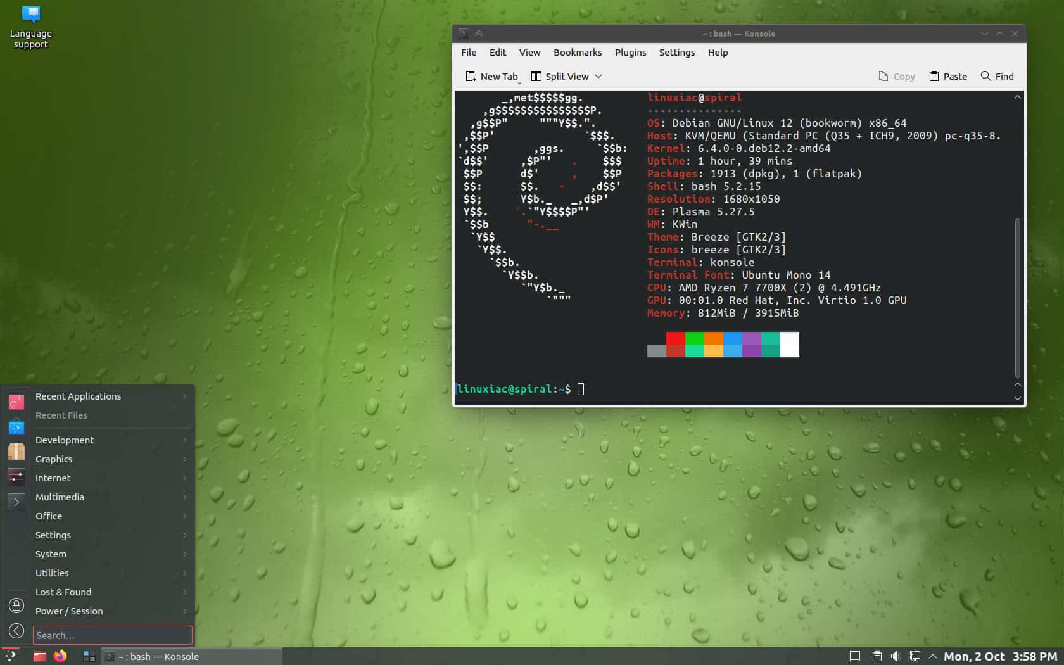Screen dimensions: 1064x665
Task: Expand the hidden system tray icons chevron
Action: [932, 656]
